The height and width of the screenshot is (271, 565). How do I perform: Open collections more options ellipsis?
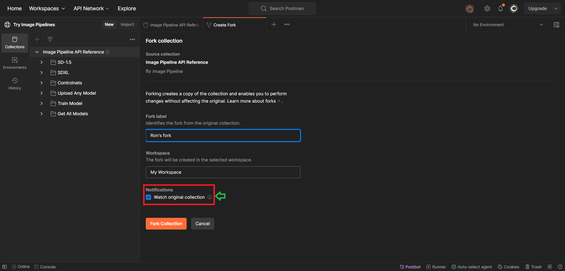tap(132, 39)
